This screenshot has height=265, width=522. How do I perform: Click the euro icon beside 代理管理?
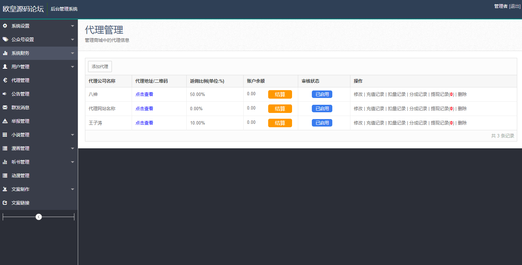[5, 80]
